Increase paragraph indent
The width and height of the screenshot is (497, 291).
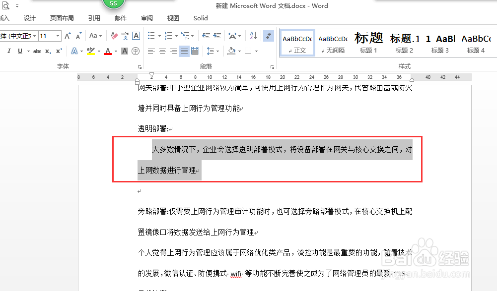pyautogui.click(x=217, y=36)
